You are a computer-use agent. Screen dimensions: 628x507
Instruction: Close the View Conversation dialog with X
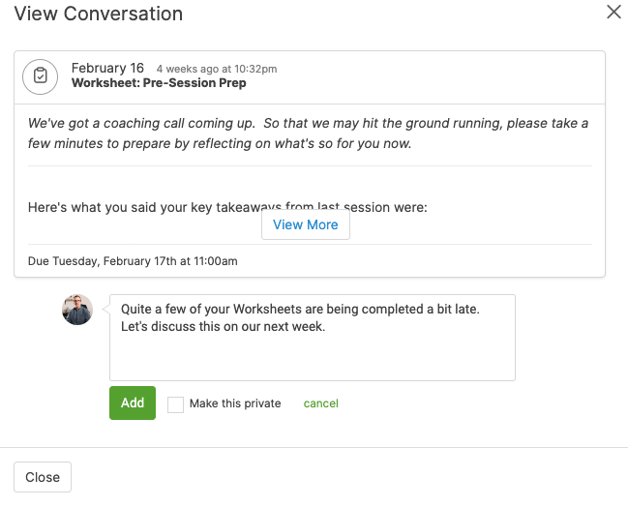coord(613,13)
